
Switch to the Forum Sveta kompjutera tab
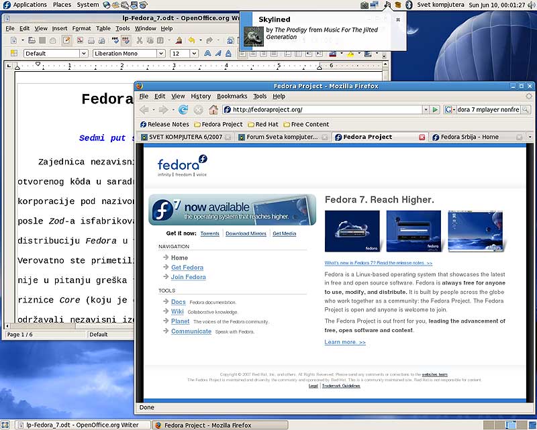283,137
